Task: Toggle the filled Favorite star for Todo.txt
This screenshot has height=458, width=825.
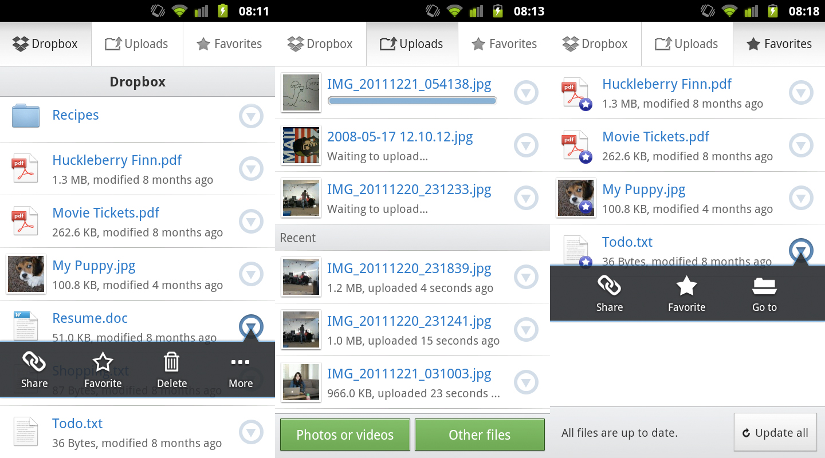Action: 686,286
